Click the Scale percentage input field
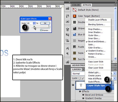Screen dimensions: 118x102 point(30,23)
